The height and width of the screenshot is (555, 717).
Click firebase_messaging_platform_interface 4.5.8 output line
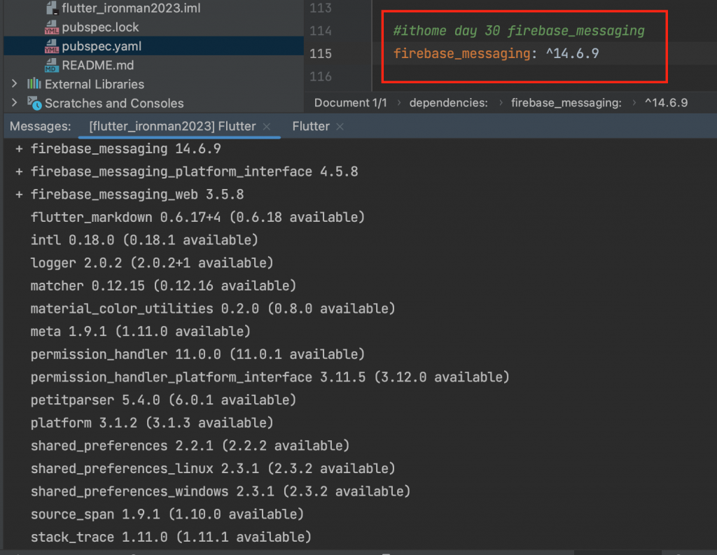(x=186, y=172)
